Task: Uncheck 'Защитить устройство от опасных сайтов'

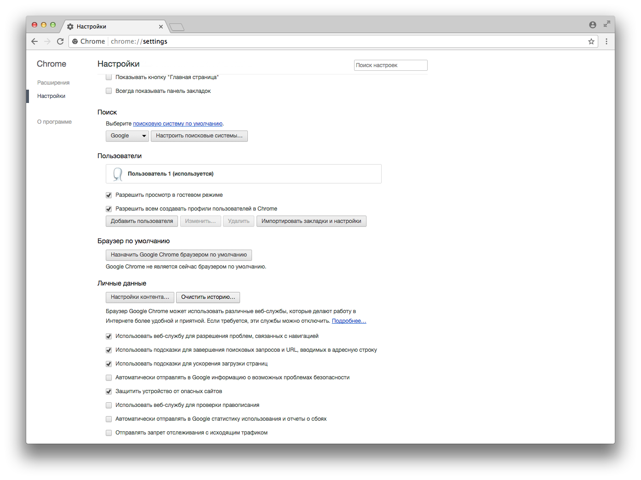Action: click(x=109, y=391)
